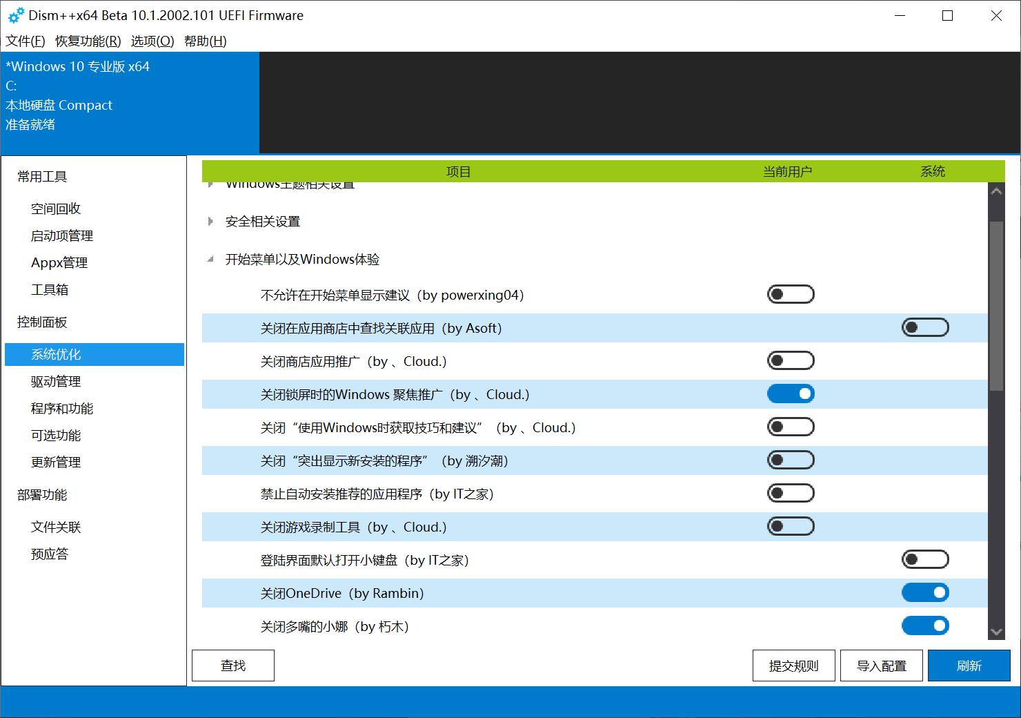
Task: Enable the 不允许在开始菜单显示建议 toggle
Action: point(790,293)
